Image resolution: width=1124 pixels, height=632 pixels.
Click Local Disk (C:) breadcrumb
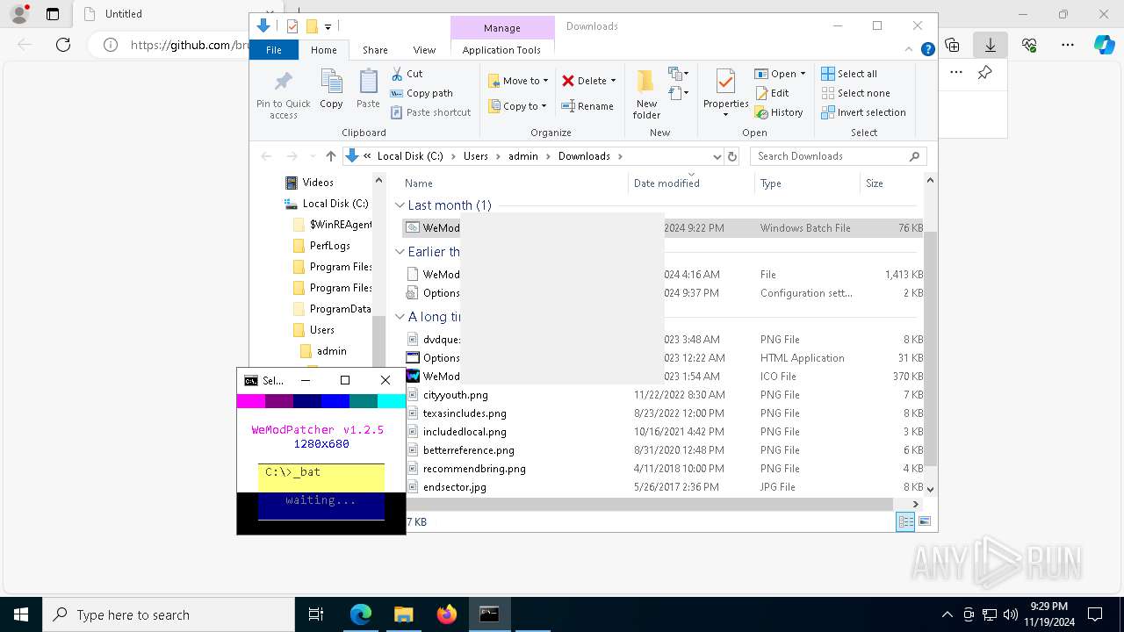pyautogui.click(x=410, y=156)
